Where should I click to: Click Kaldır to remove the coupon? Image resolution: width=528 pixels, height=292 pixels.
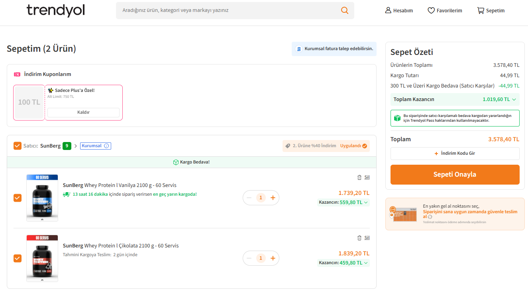(x=83, y=113)
